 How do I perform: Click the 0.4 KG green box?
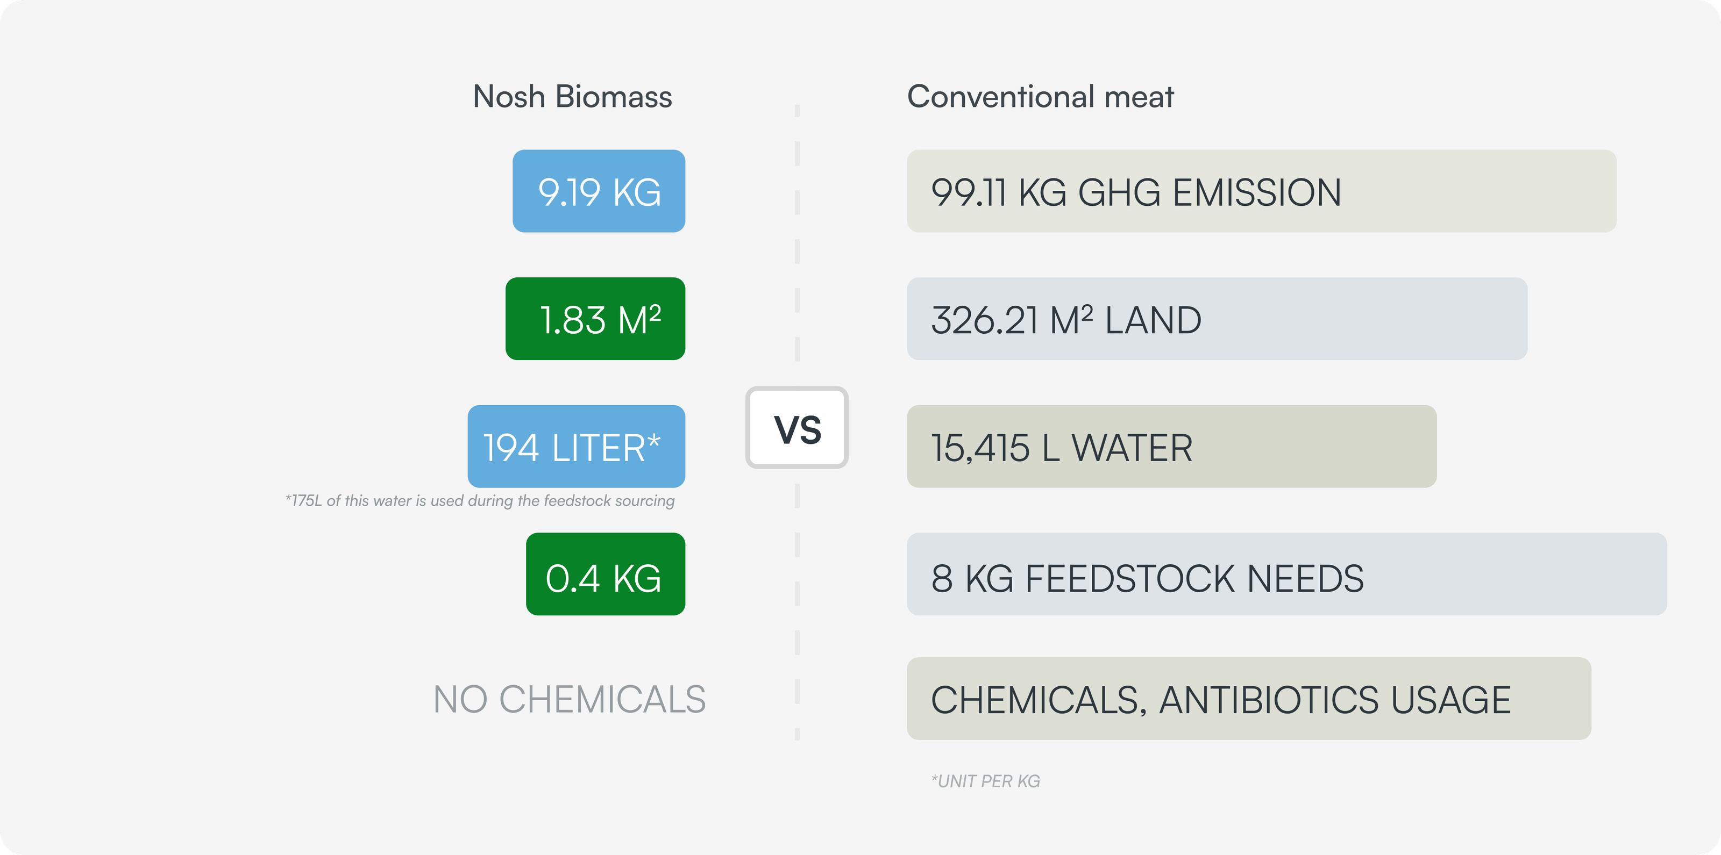tap(605, 574)
